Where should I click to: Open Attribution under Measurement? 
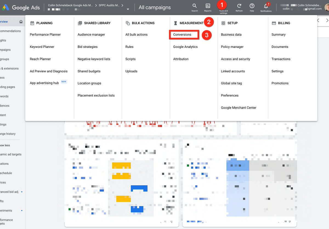pos(181,59)
